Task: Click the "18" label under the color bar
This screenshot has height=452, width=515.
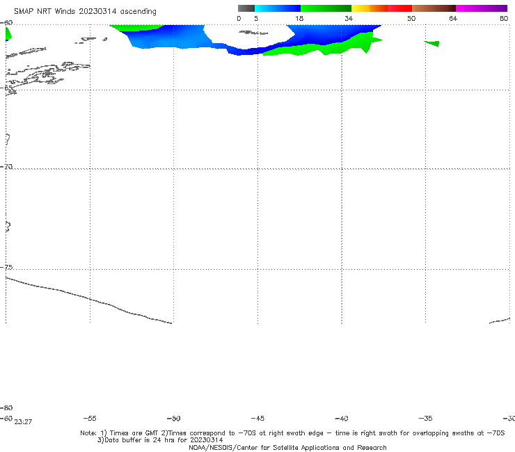Action: (299, 18)
